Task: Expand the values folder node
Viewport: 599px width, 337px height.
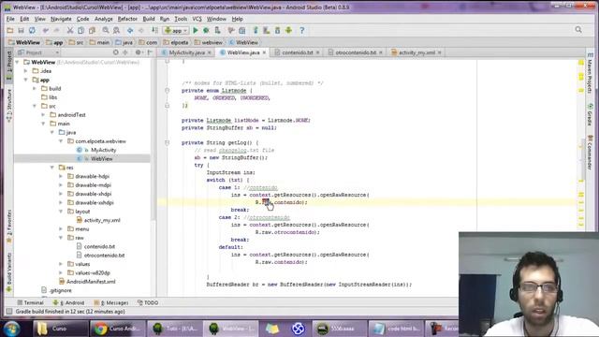Action: 61,264
